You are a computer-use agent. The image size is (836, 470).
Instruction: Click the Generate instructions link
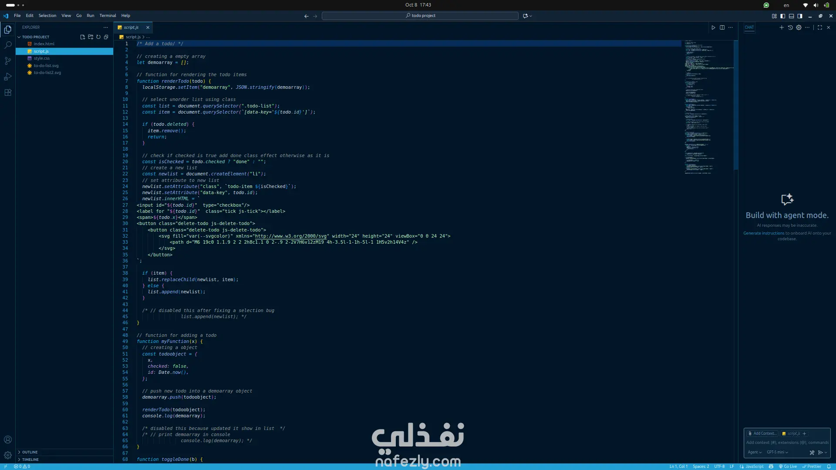pos(763,233)
